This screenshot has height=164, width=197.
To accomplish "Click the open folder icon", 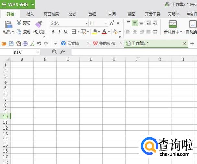I will click(4, 44).
